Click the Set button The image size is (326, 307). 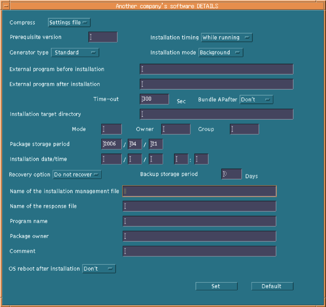click(216, 286)
